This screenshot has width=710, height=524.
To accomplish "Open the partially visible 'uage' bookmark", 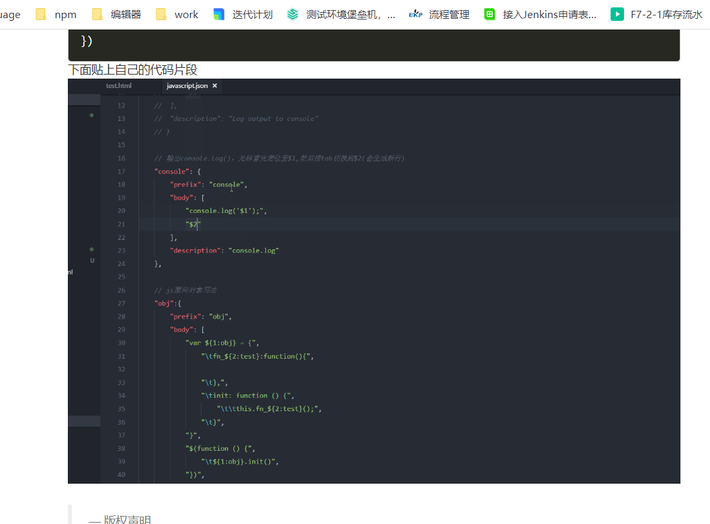I will (x=10, y=14).
